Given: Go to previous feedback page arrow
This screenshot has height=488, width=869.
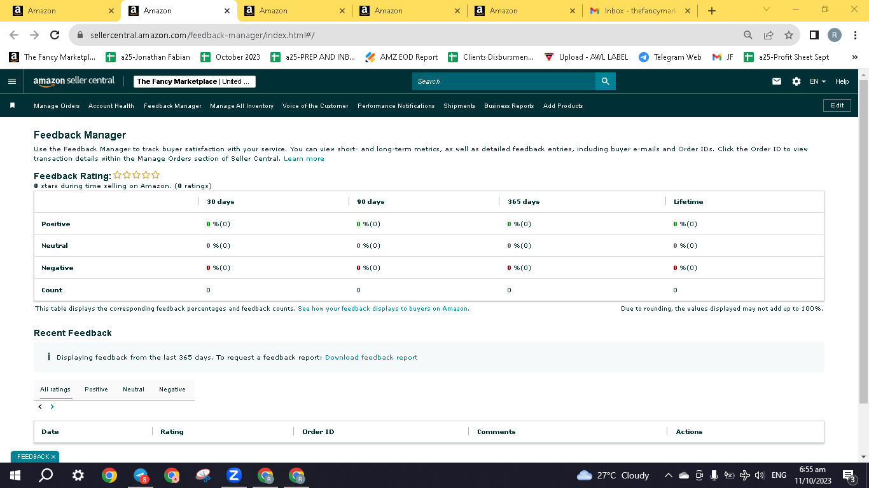Looking at the screenshot, I should (40, 407).
